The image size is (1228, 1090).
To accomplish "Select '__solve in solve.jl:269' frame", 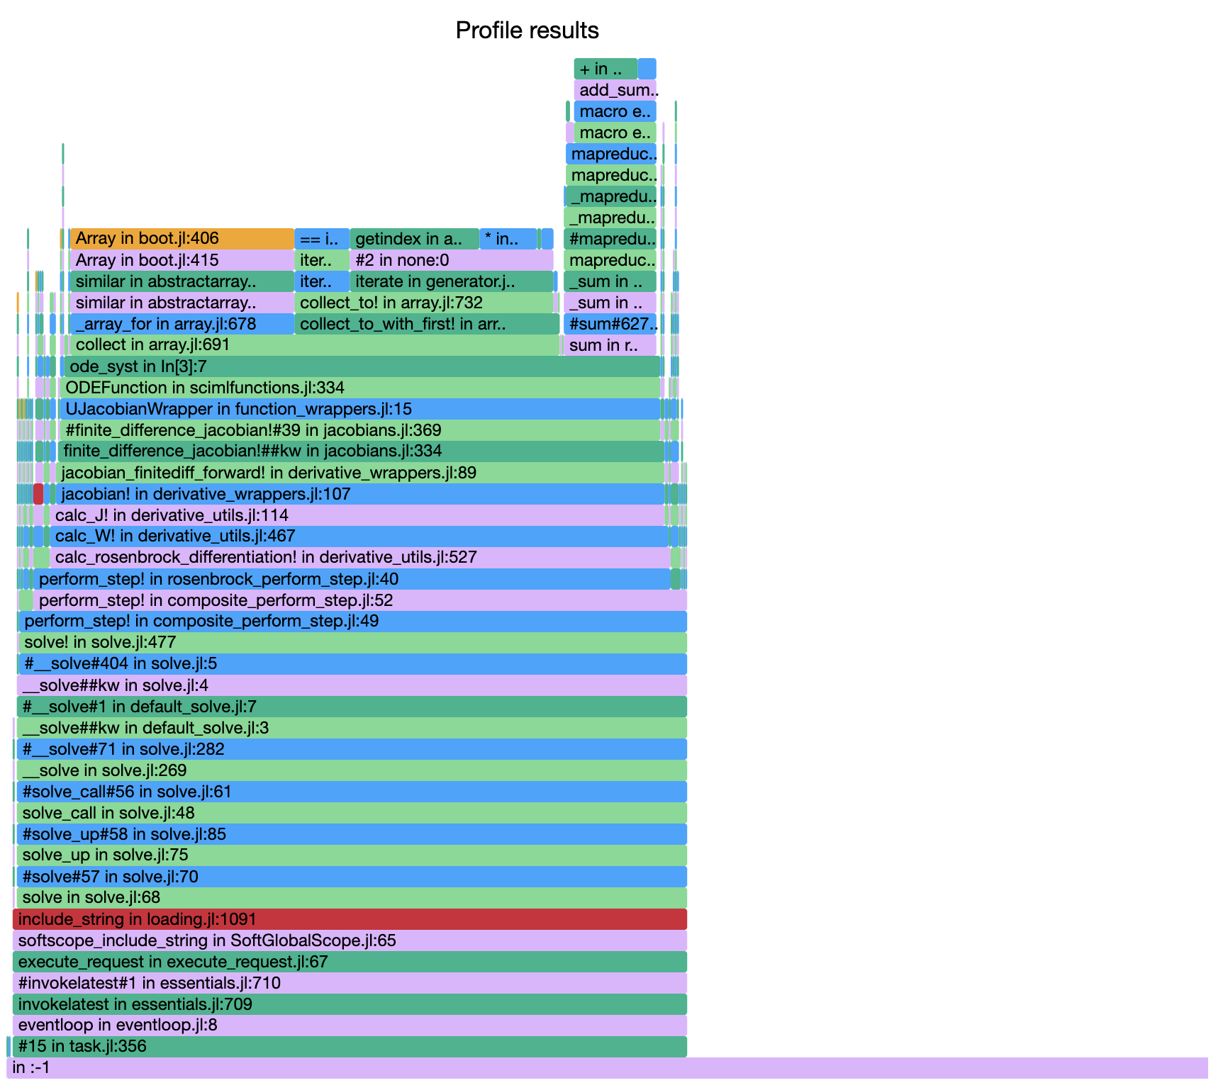I will (352, 770).
